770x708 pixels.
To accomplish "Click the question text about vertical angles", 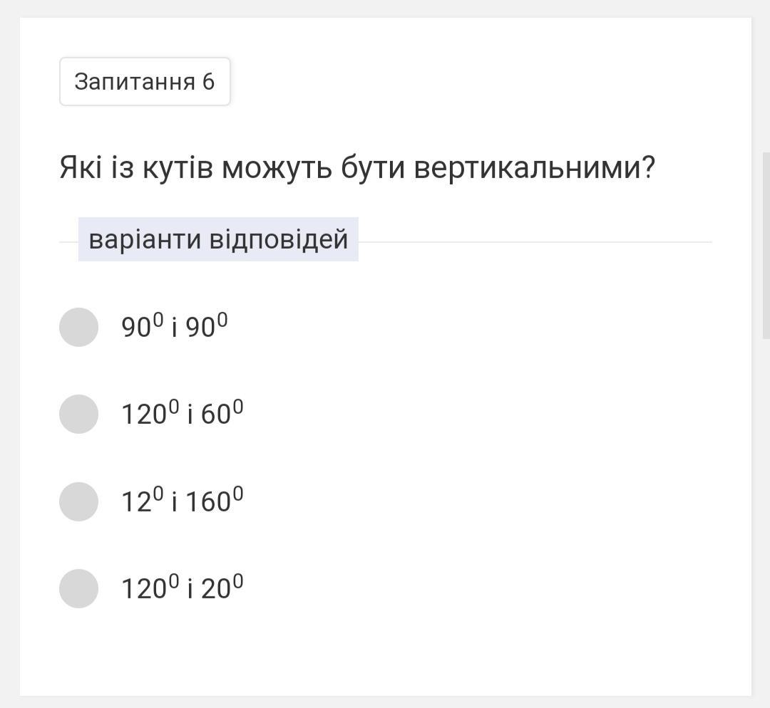I will (x=356, y=168).
